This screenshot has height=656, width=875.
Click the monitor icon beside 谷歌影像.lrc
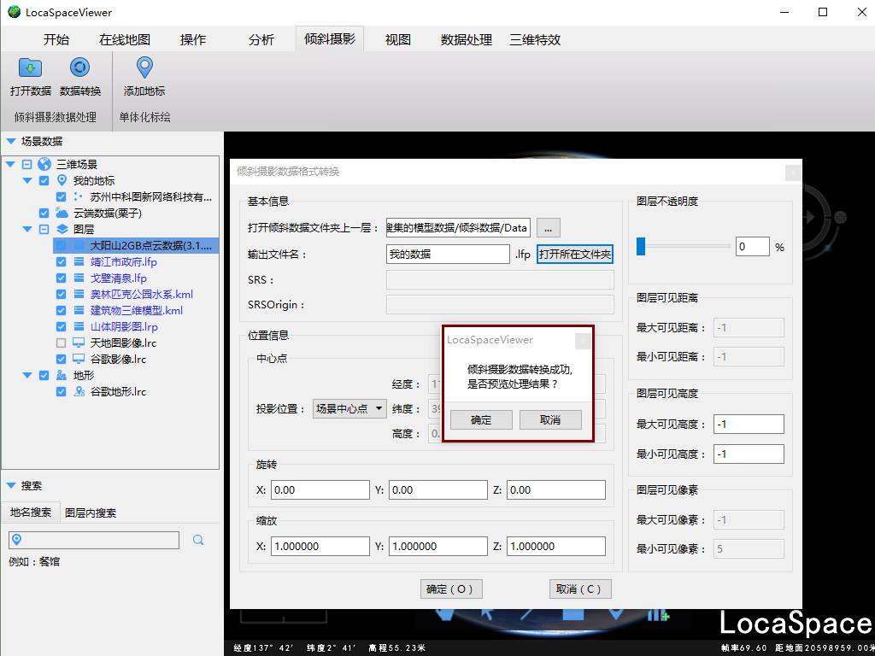(x=79, y=359)
